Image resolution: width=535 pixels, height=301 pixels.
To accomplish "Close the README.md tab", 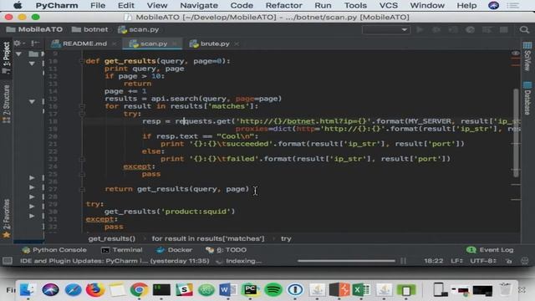I will (115, 43).
